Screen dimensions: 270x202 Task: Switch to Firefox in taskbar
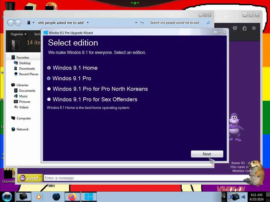tap(73, 197)
